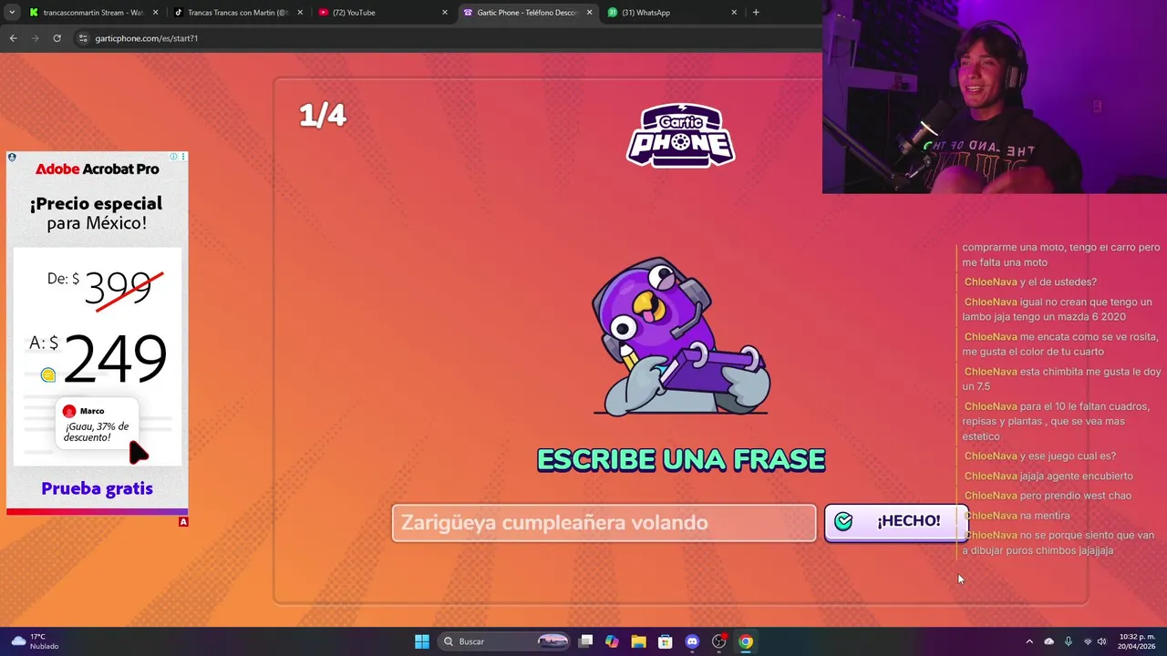Open the tab search dropdown arrow

coord(11,13)
